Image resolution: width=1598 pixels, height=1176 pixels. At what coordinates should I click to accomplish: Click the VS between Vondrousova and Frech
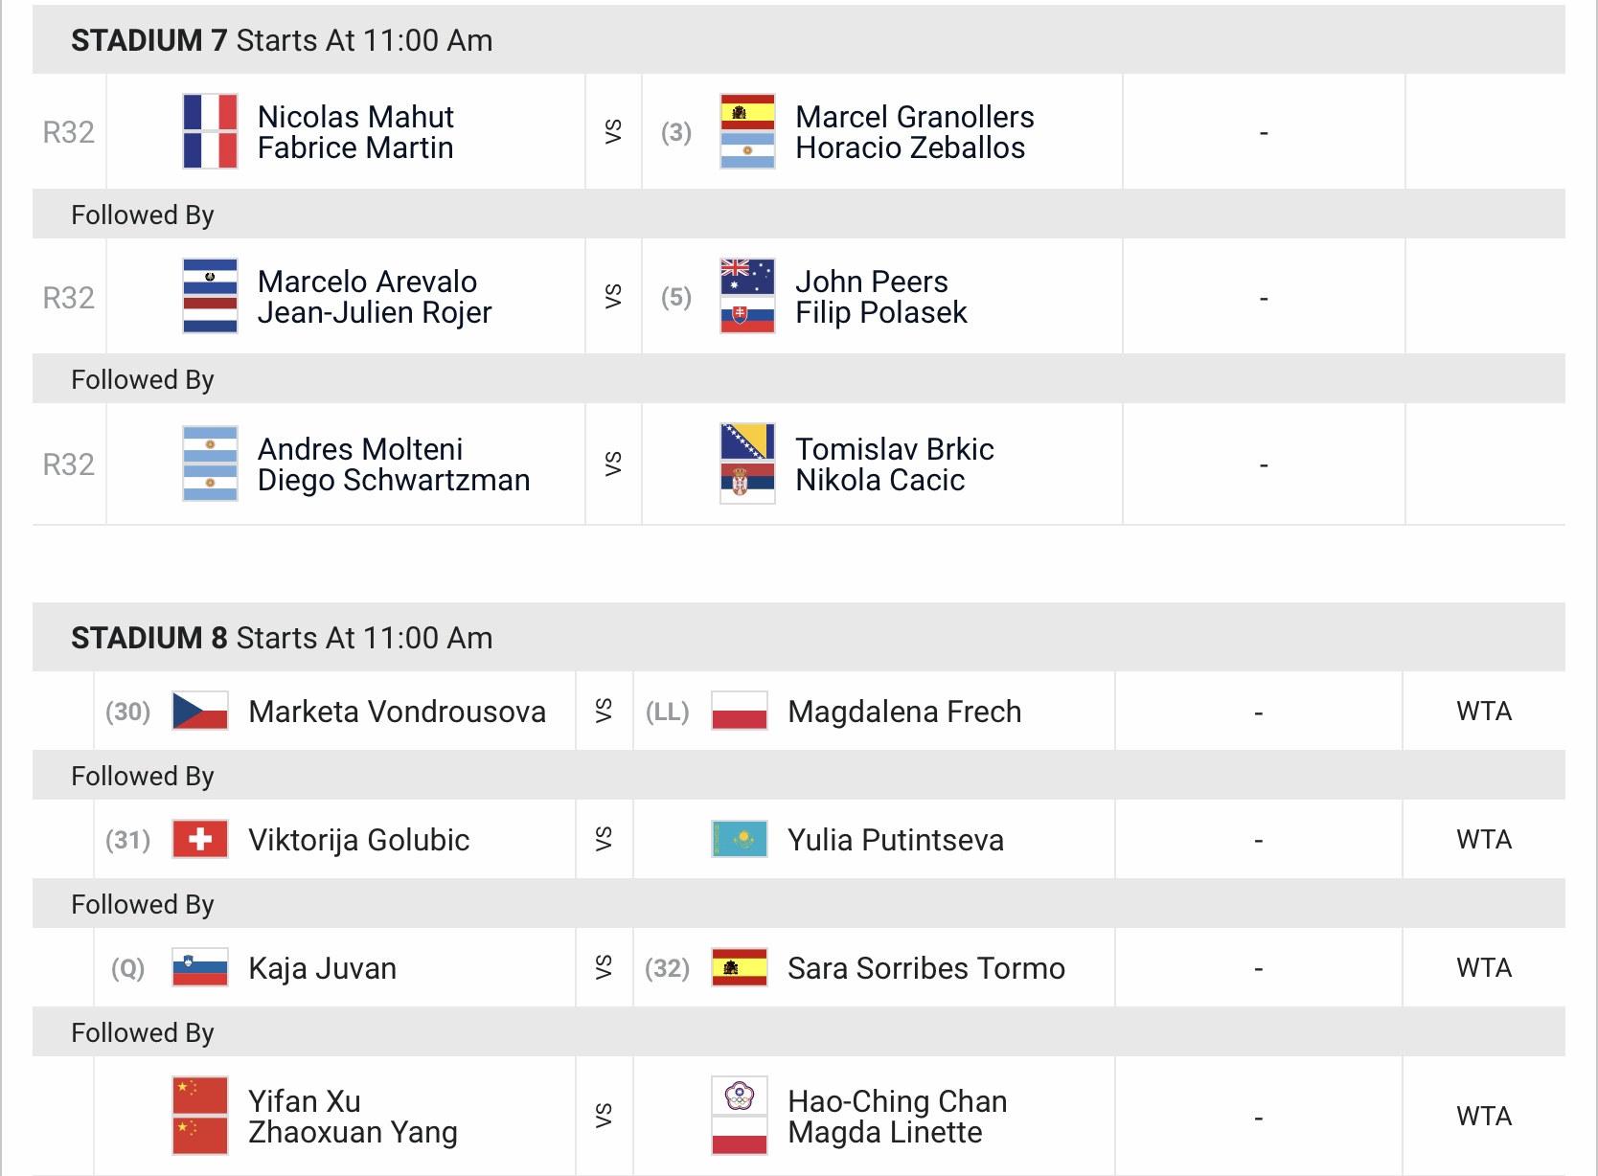tap(604, 711)
